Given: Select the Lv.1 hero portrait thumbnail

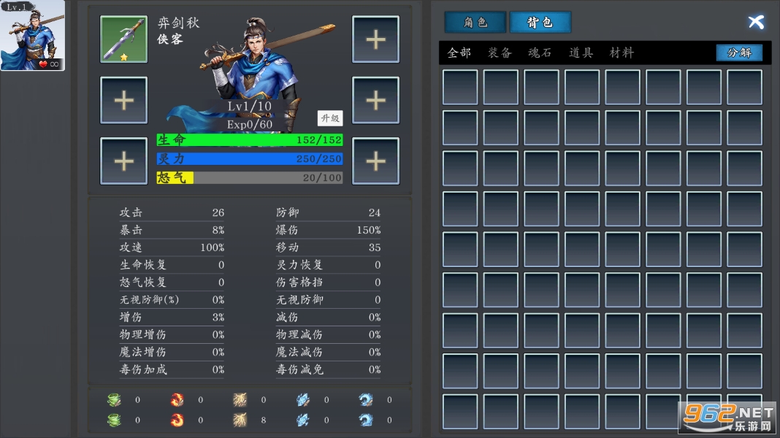Looking at the screenshot, I should (x=33, y=35).
